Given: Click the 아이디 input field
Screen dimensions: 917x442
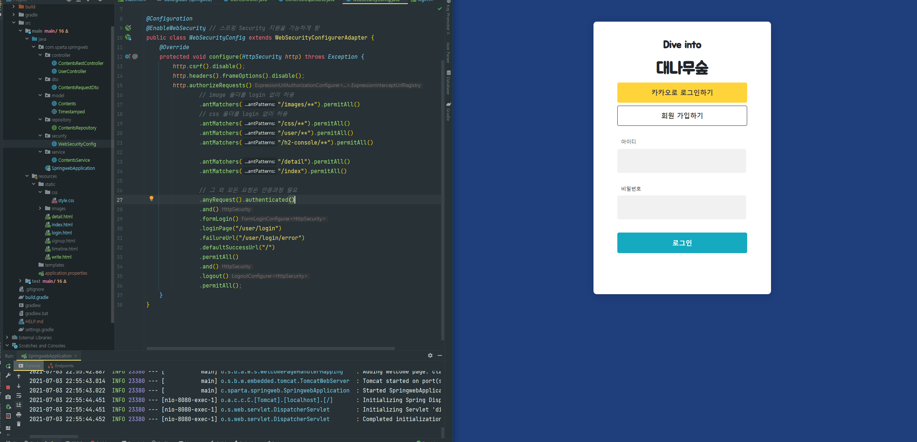Looking at the screenshot, I should point(681,161).
